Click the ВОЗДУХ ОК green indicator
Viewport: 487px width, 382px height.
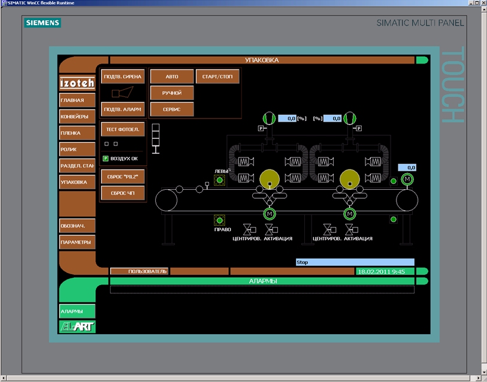[x=105, y=159]
